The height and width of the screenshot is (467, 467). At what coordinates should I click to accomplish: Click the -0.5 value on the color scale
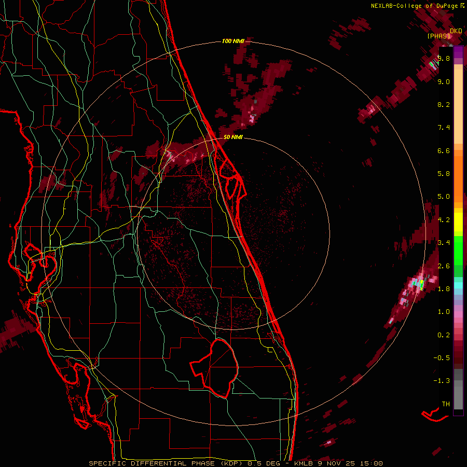(442, 358)
